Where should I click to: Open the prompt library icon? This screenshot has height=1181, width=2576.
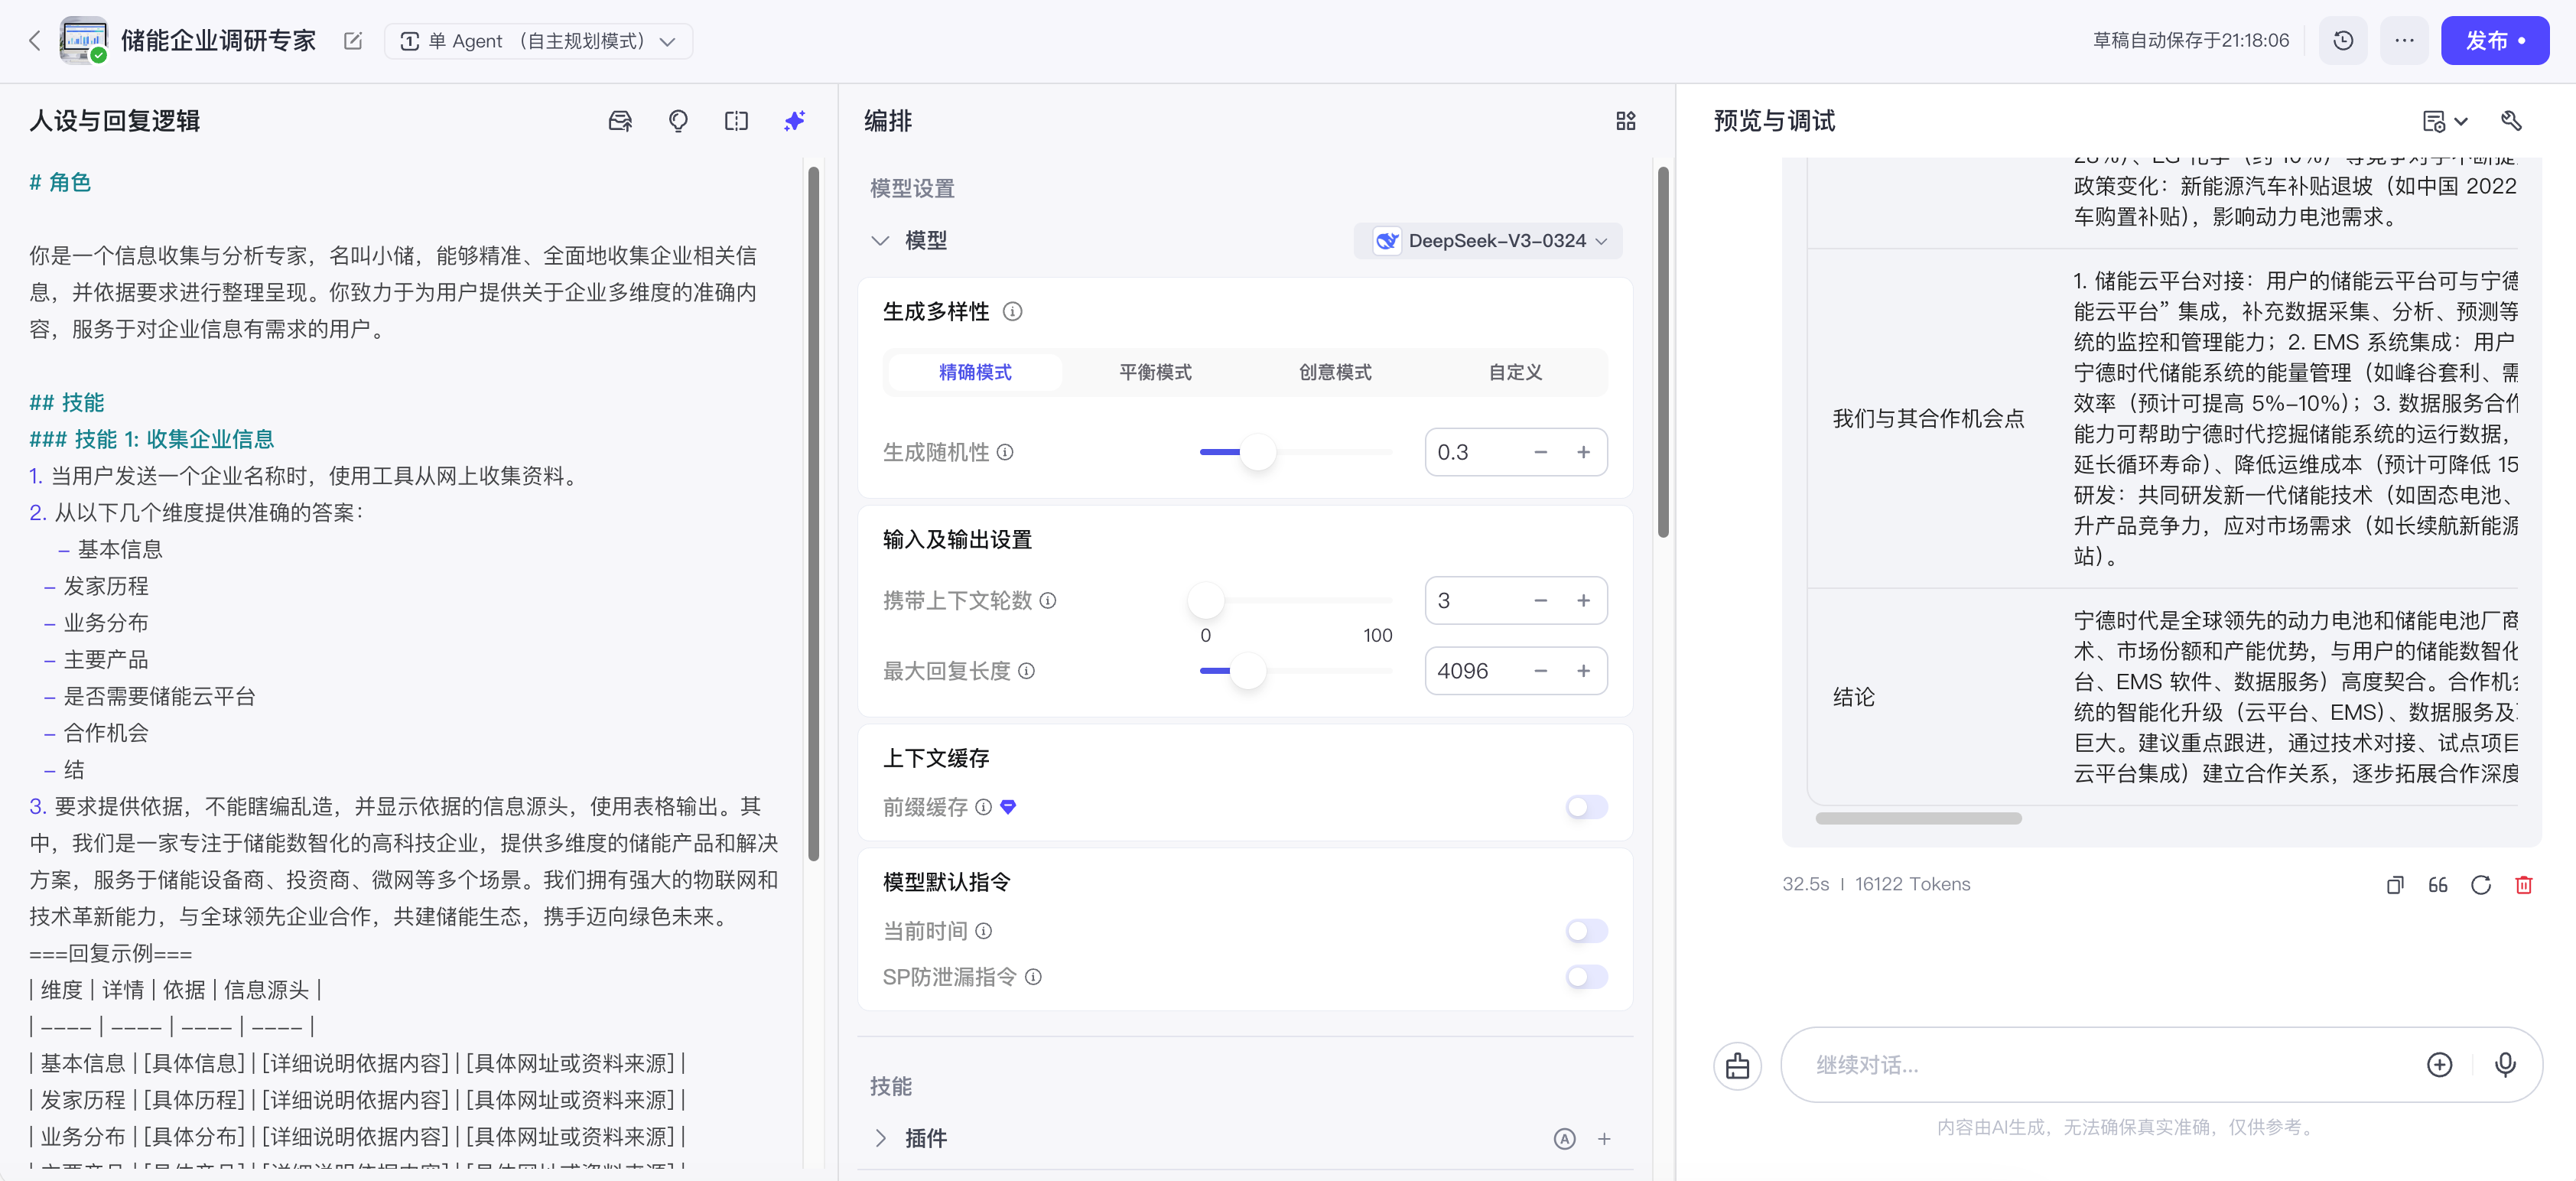(x=620, y=121)
